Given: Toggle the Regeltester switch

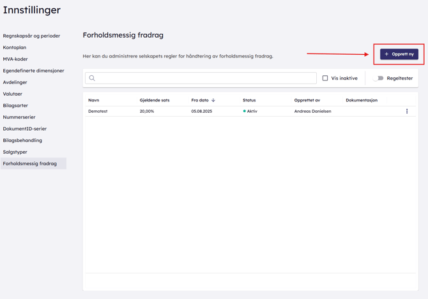Looking at the screenshot, I should coord(378,78).
